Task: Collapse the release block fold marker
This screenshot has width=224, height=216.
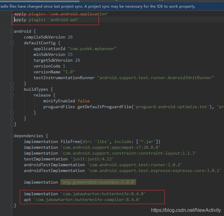Action: [x=12, y=95]
